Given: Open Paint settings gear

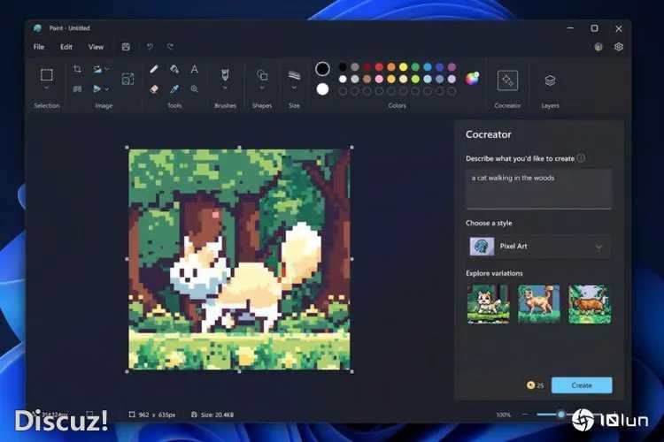Looking at the screenshot, I should click(x=619, y=47).
